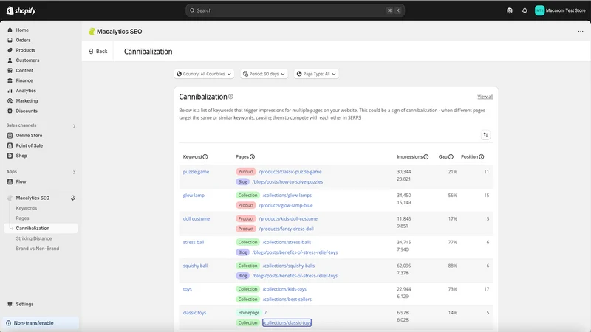Open the doll costume keyword link
This screenshot has width=591, height=332.
click(x=197, y=218)
